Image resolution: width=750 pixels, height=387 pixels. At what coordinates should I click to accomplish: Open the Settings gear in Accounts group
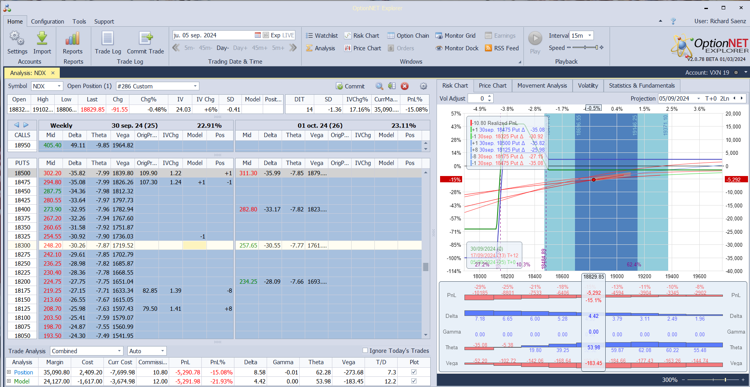pyautogui.click(x=17, y=39)
